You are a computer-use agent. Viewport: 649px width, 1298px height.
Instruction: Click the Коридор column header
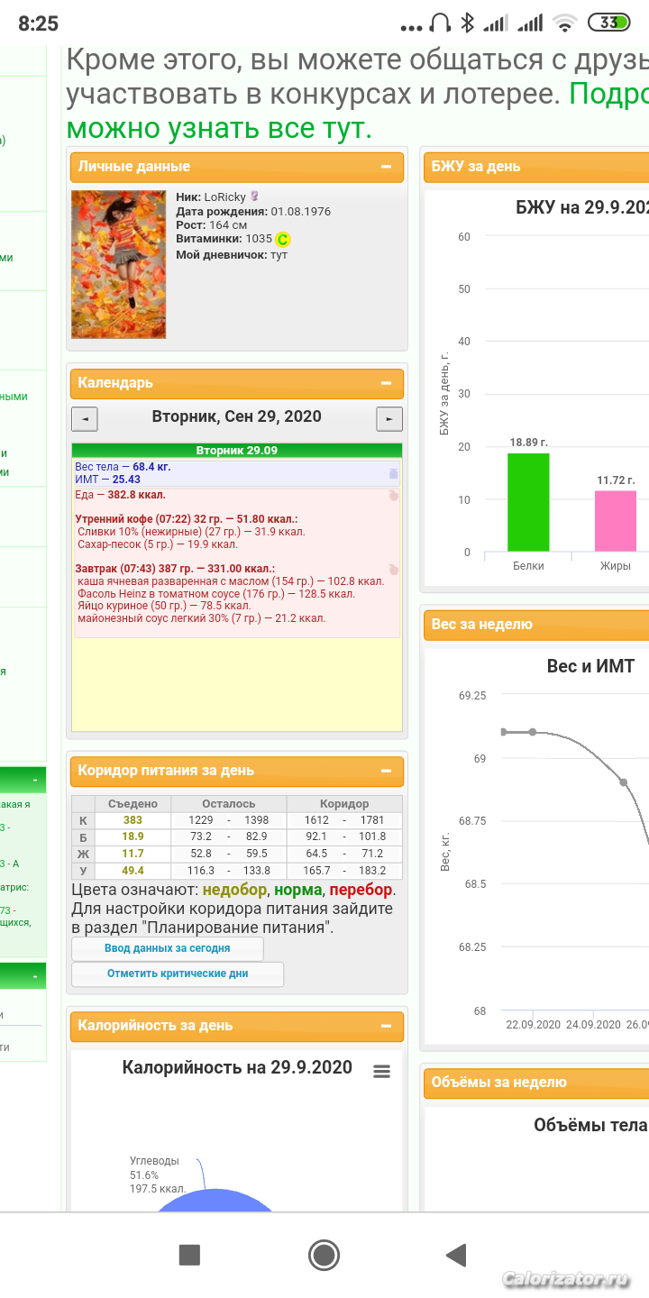[344, 804]
